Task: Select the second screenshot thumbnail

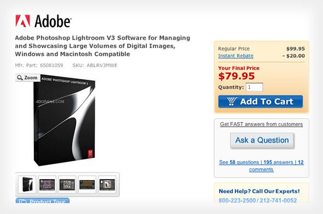Action: (x=47, y=184)
